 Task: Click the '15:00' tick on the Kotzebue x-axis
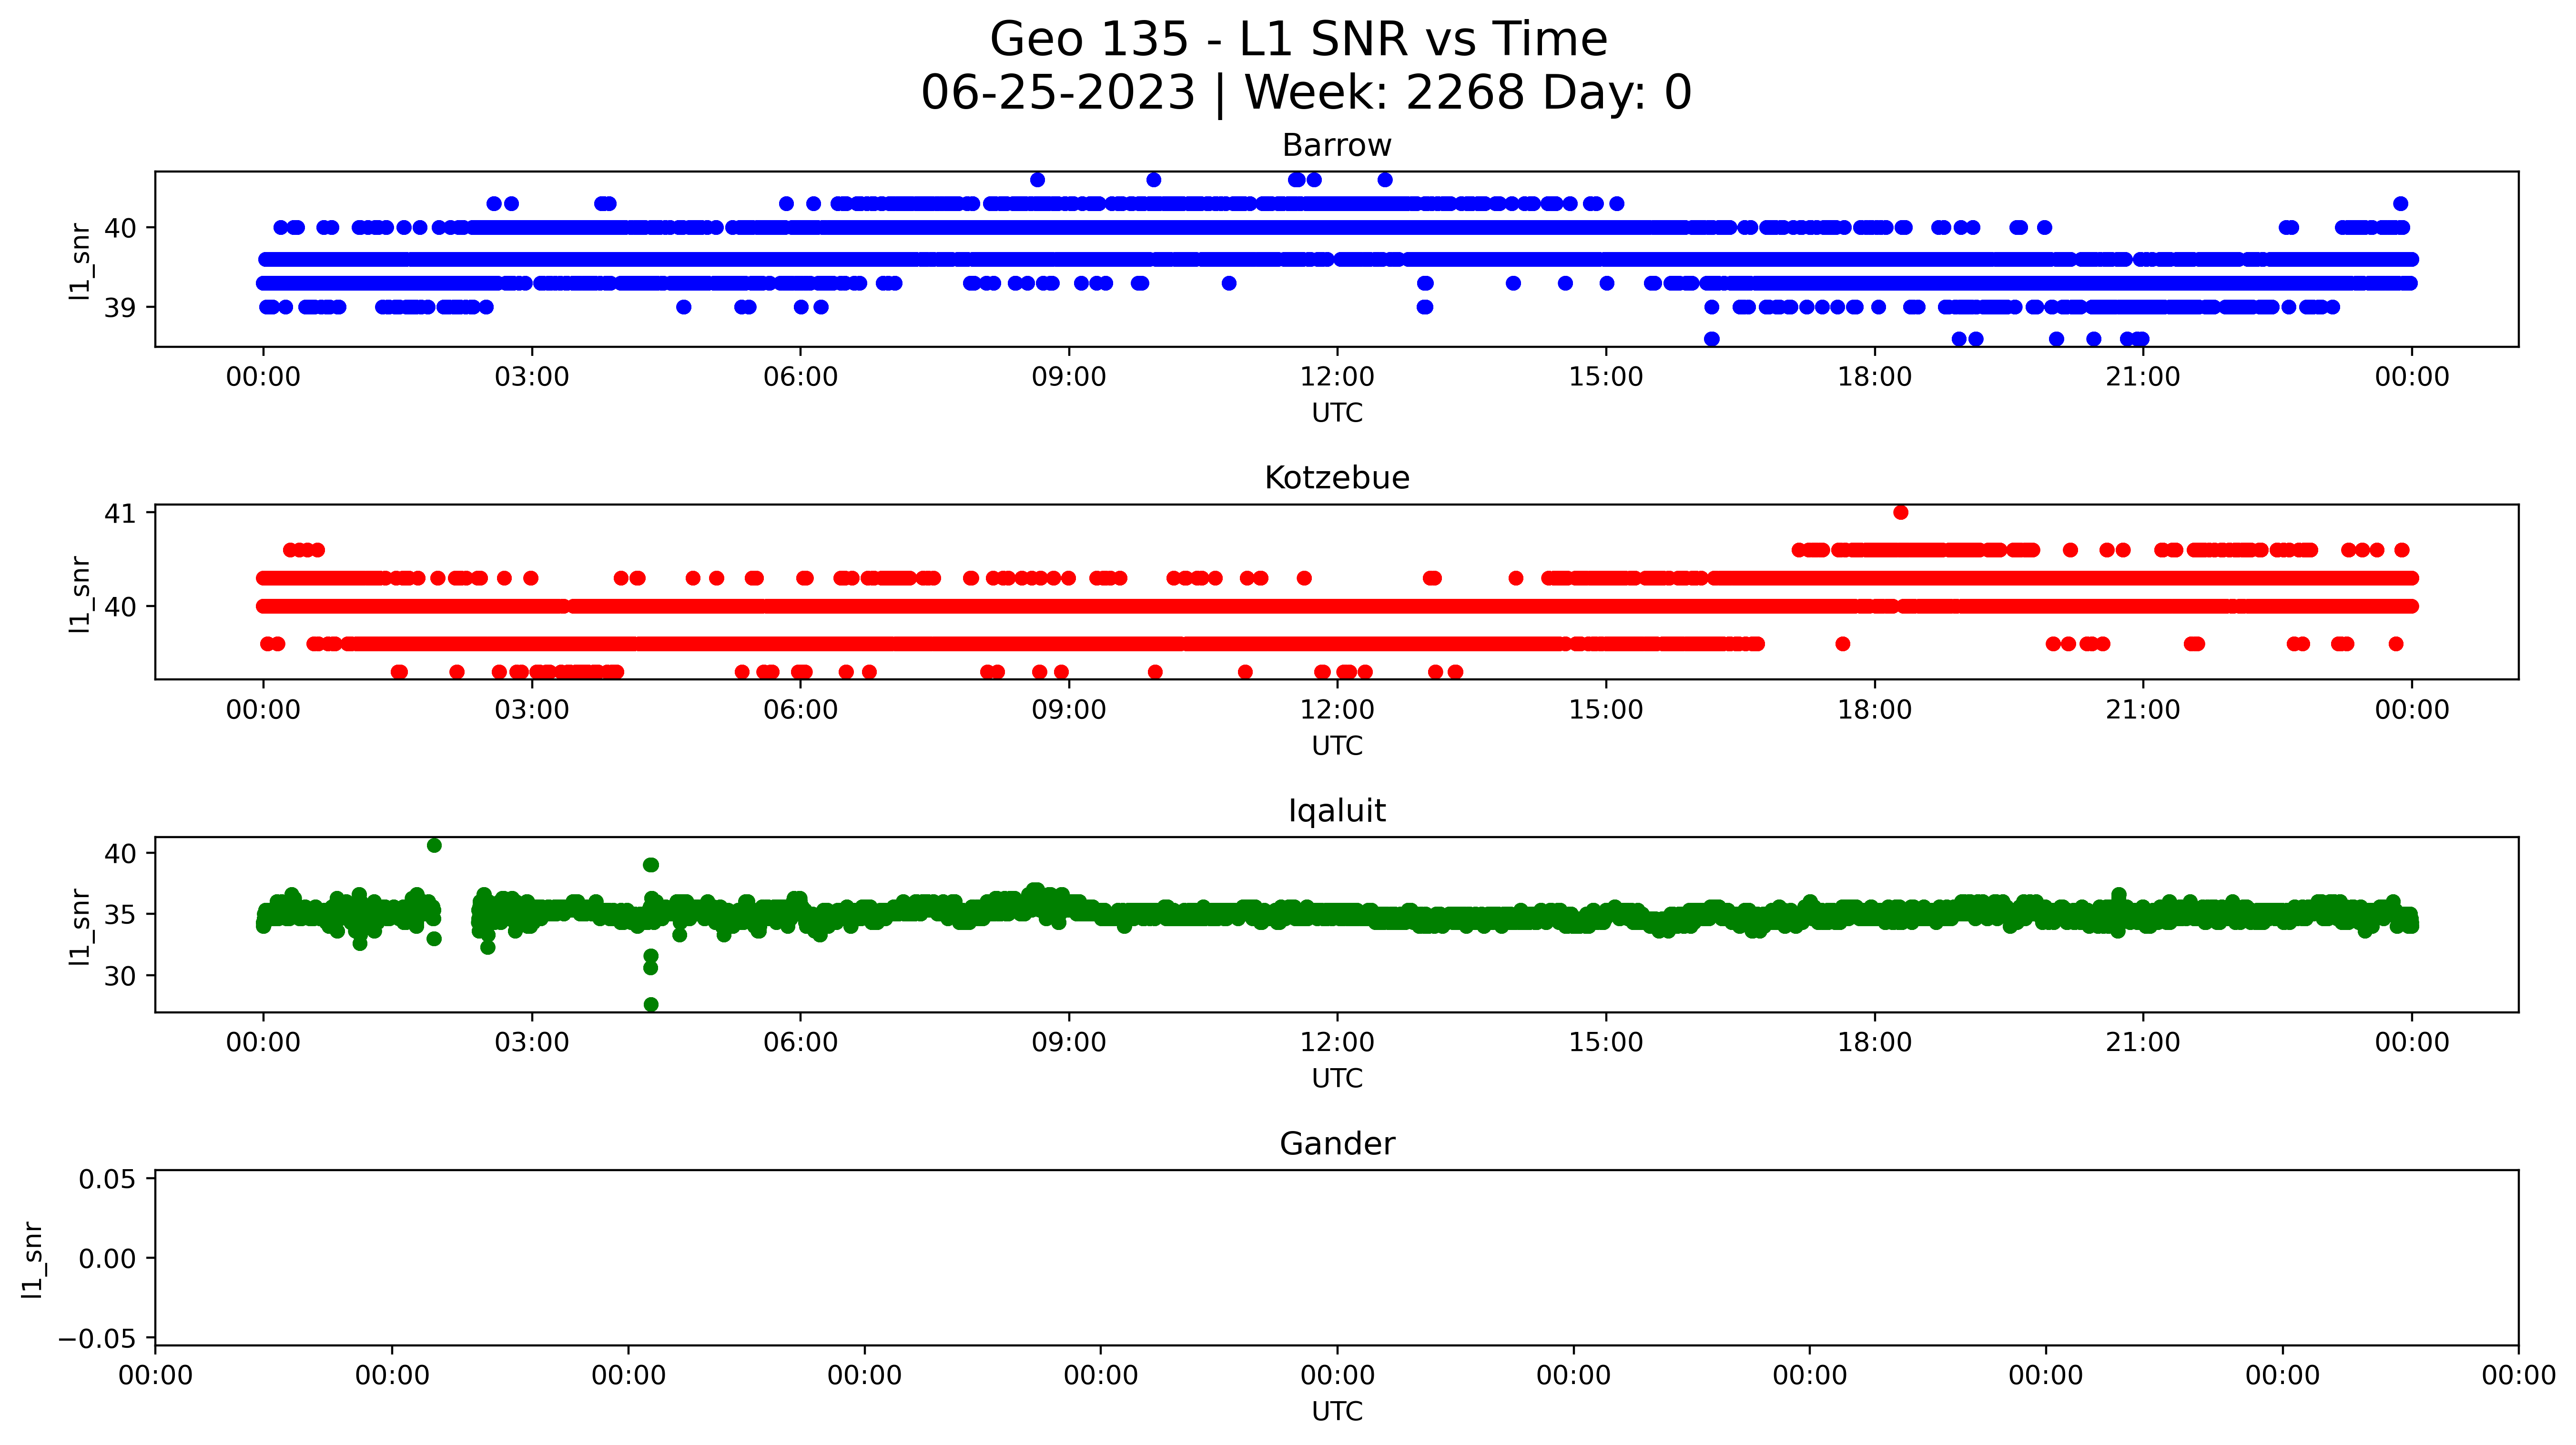(1606, 710)
